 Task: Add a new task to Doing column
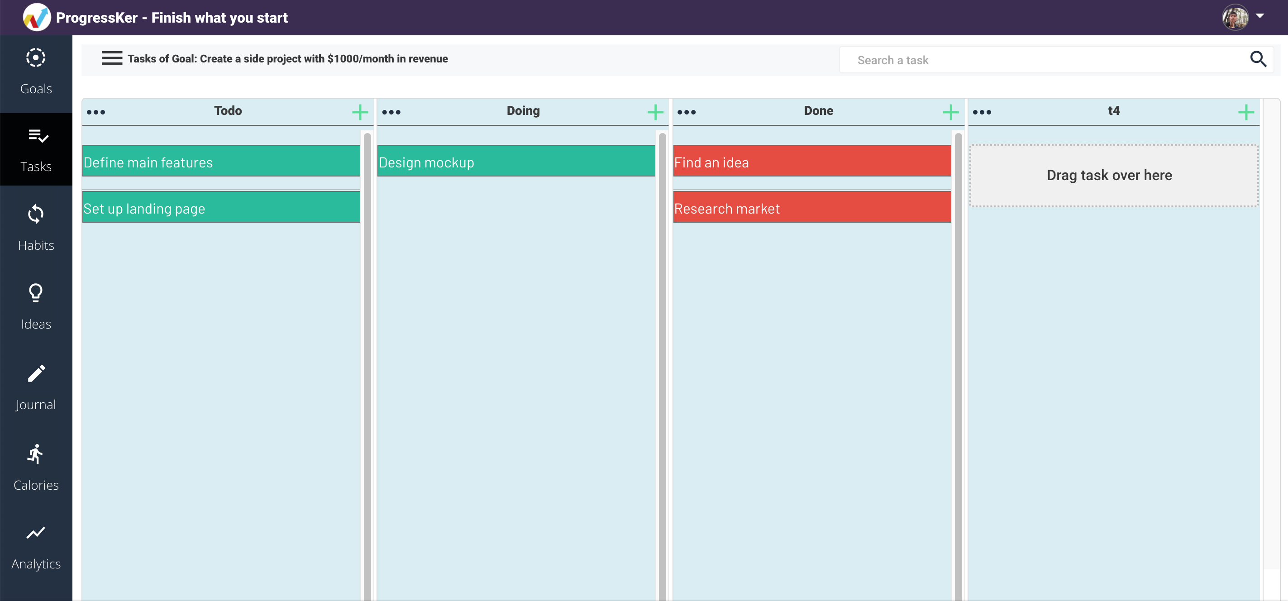pyautogui.click(x=655, y=112)
